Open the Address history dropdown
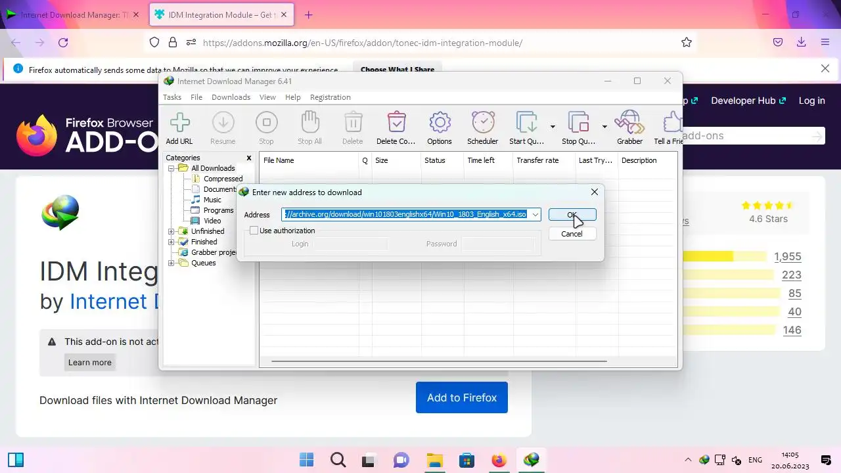Viewport: 841px width, 473px height. [535, 215]
